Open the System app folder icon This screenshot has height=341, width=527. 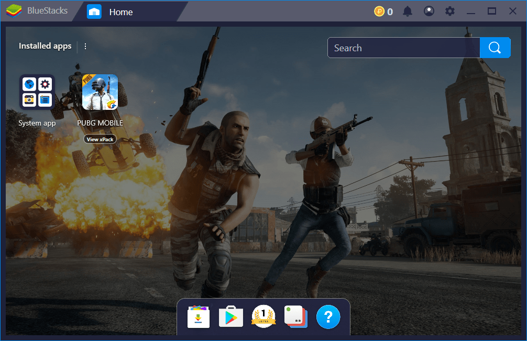point(37,92)
